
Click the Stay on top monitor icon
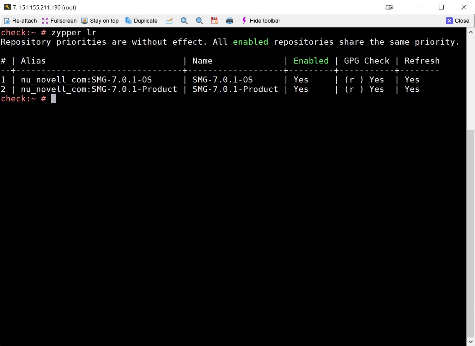tap(84, 21)
